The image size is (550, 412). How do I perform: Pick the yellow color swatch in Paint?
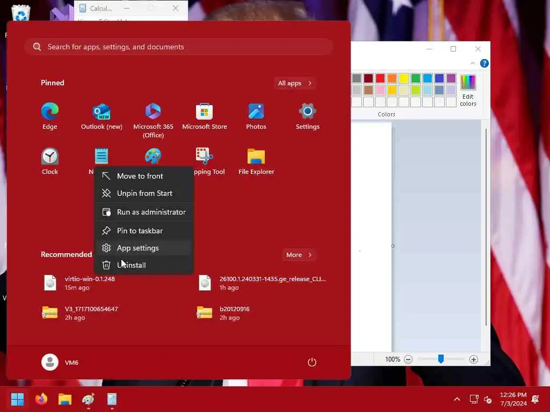pos(404,78)
